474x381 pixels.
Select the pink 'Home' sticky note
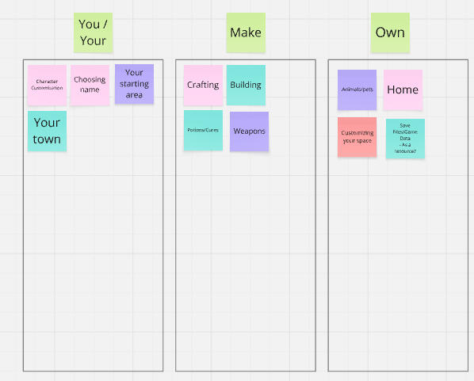403,90
